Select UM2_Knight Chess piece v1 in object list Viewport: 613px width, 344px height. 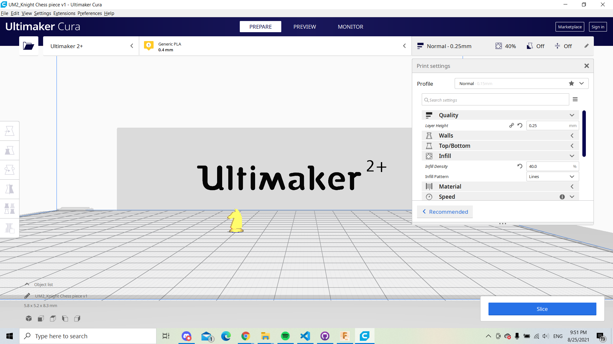coord(61,296)
